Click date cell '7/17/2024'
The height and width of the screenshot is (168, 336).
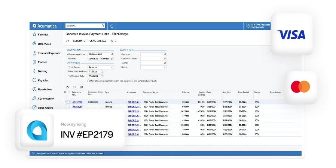click(212, 111)
